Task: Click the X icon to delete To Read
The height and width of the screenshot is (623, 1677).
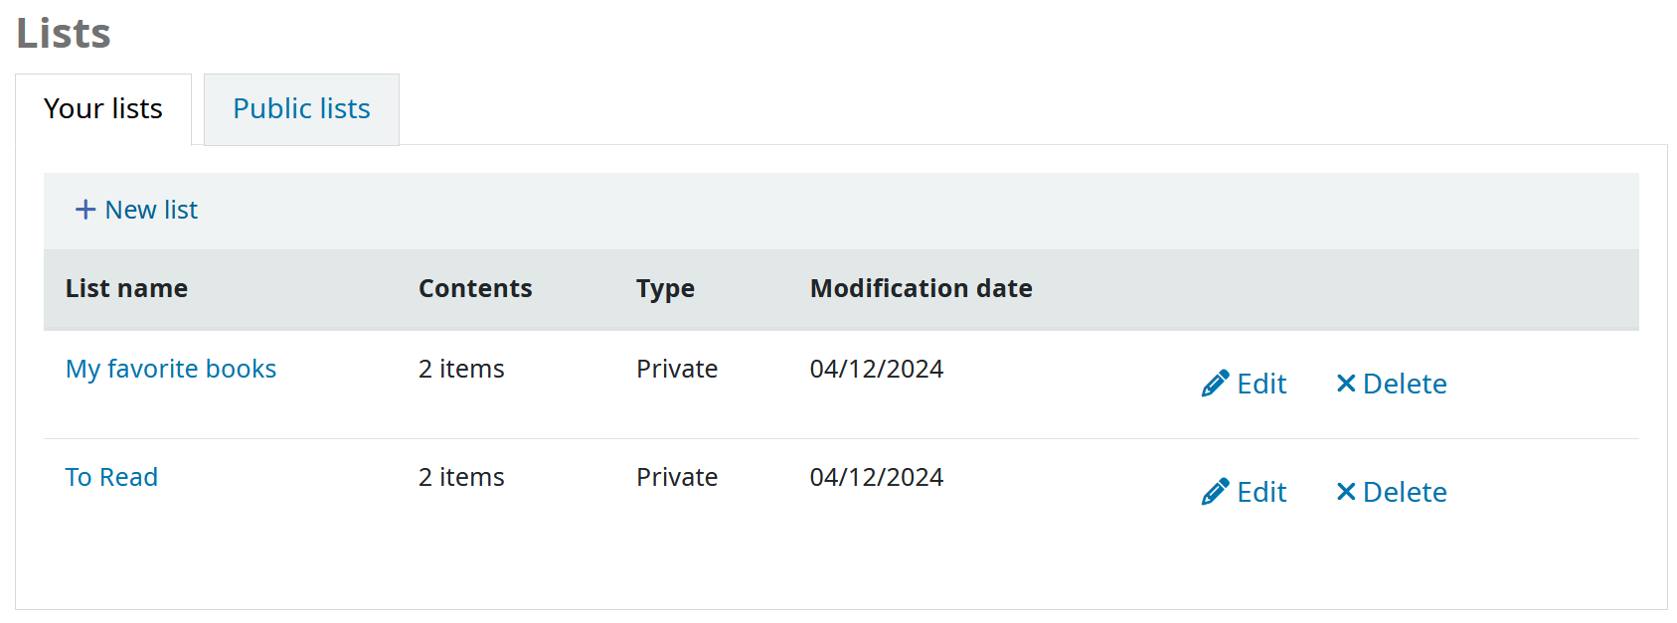Action: click(x=1347, y=491)
